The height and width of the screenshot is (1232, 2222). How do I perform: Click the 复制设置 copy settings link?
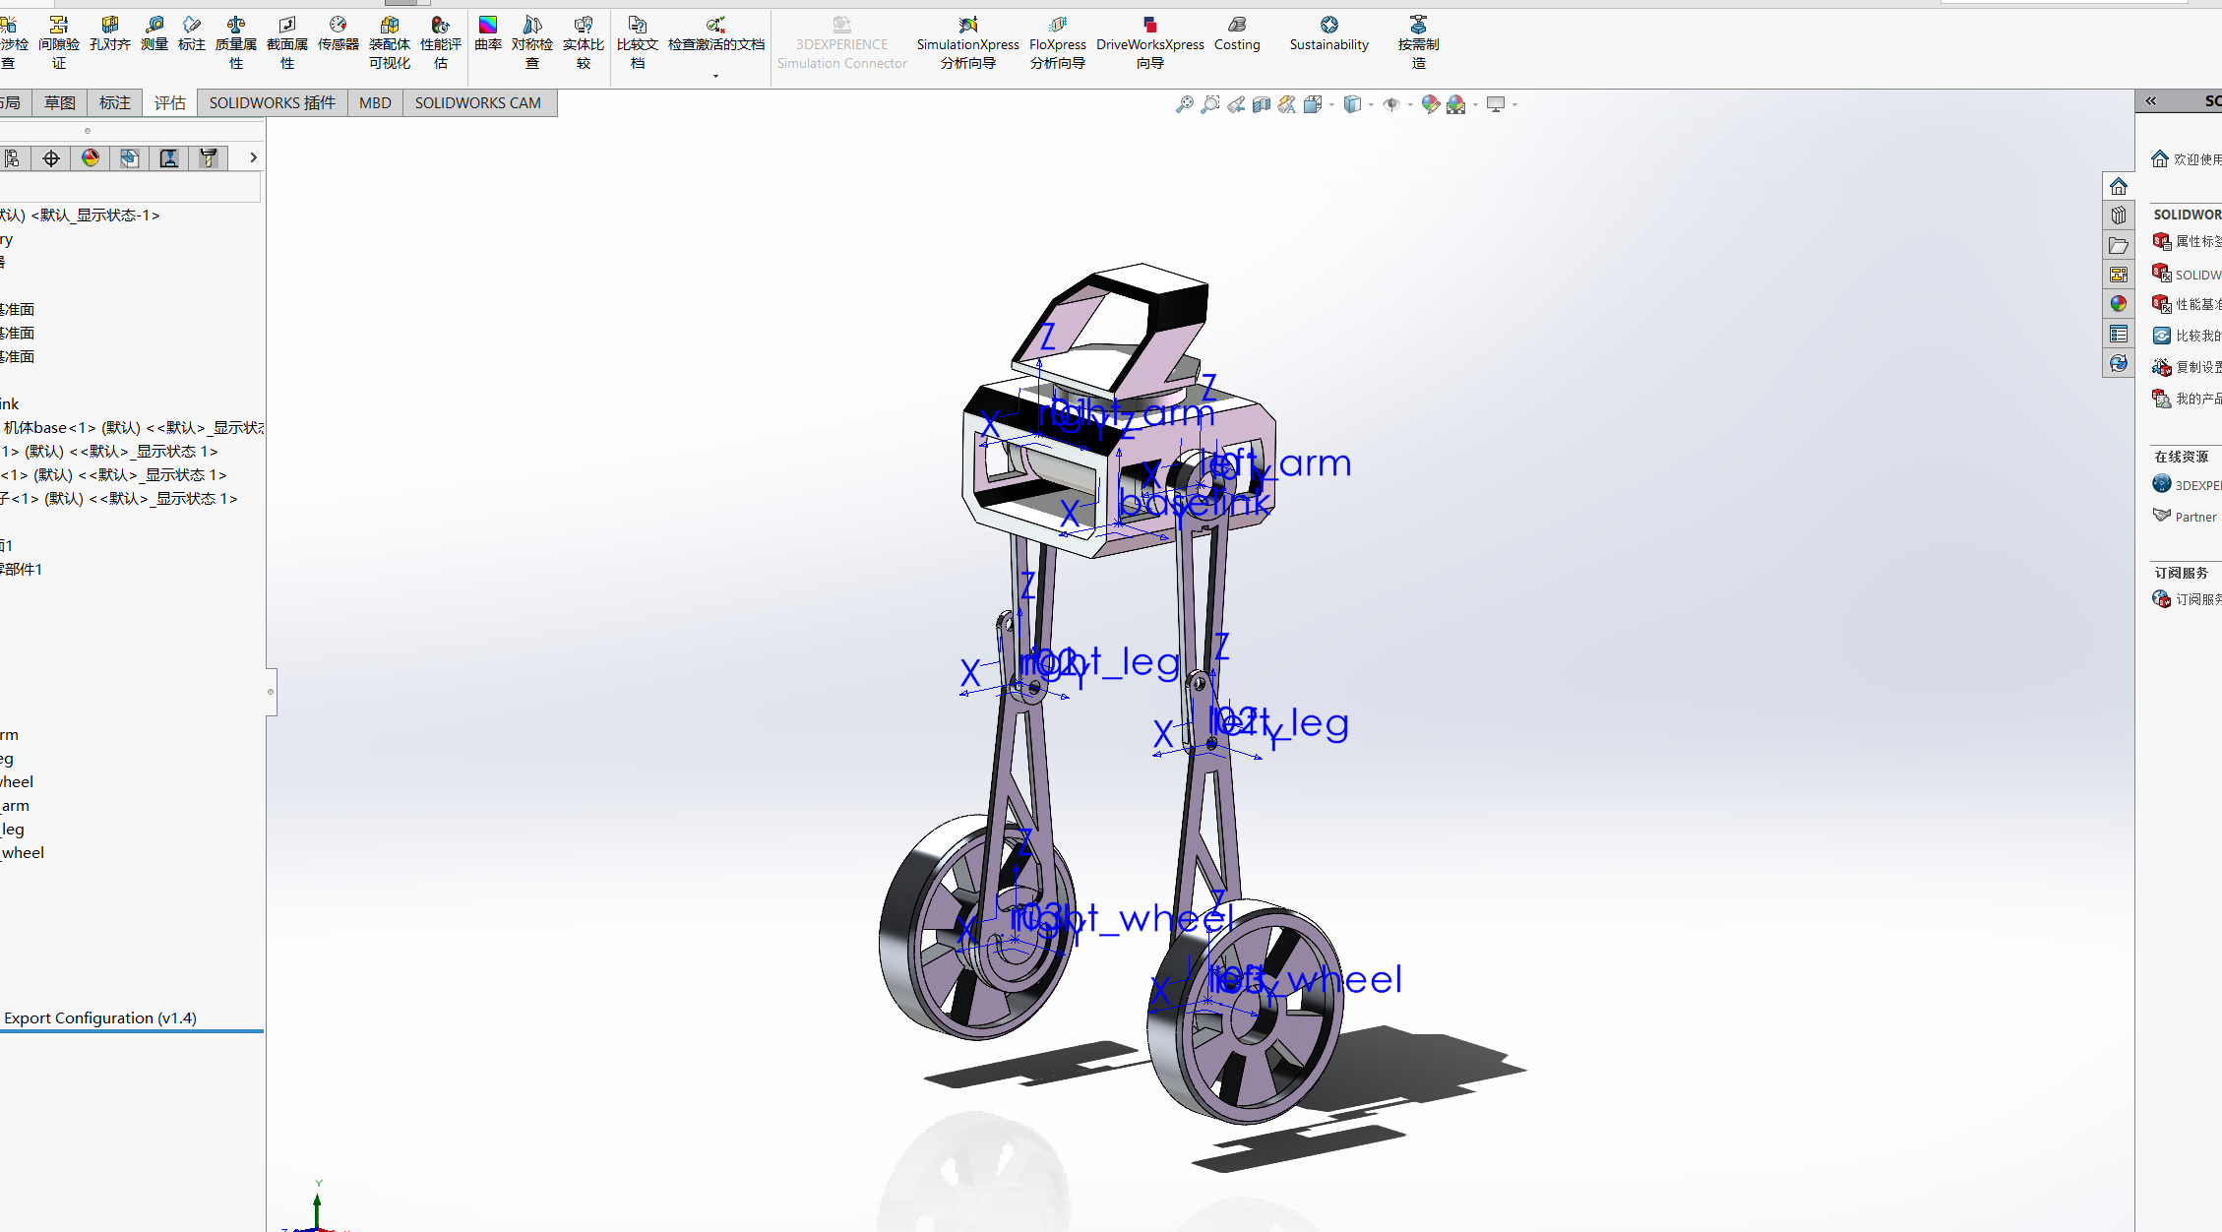[x=2187, y=367]
